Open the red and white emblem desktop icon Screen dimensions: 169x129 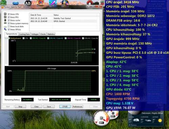[x=41, y=2]
